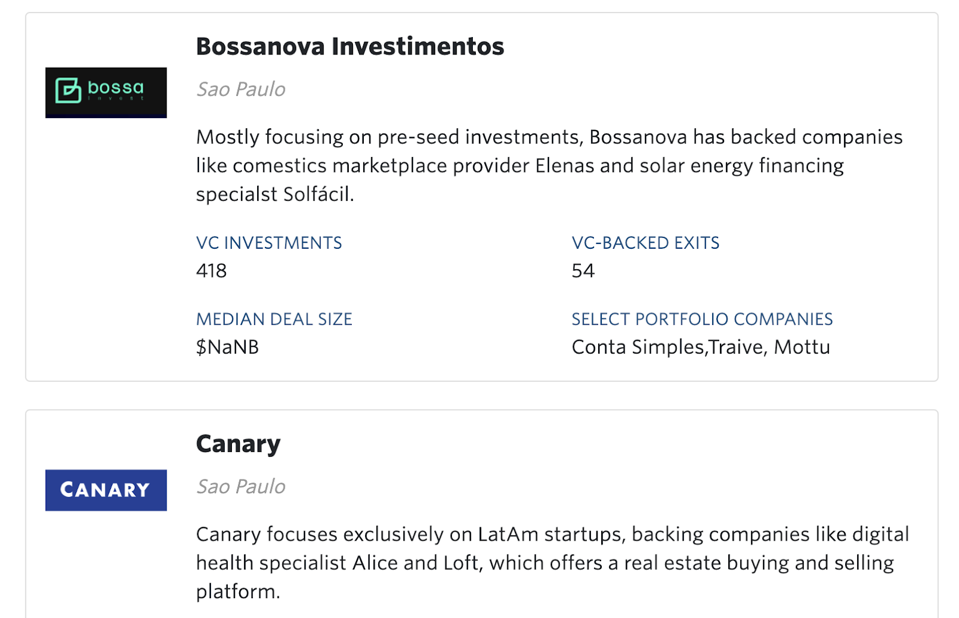Select the VC INVESTMENTS label
The image size is (959, 618).
(x=269, y=243)
